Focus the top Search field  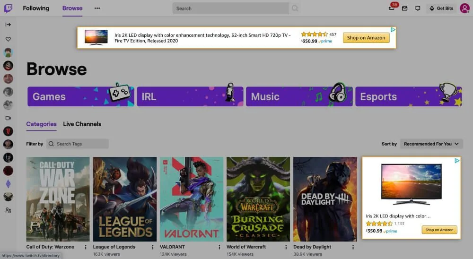pos(230,9)
